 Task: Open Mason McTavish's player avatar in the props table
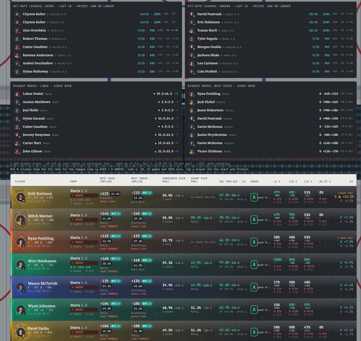[x=20, y=288]
